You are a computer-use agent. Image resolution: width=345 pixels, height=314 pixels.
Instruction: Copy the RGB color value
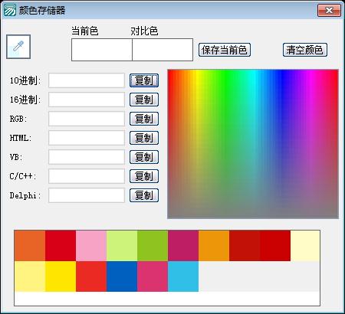tap(144, 119)
